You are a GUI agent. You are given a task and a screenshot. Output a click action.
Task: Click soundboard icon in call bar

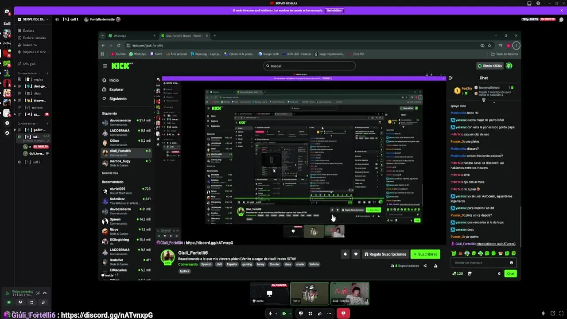click(x=319, y=313)
